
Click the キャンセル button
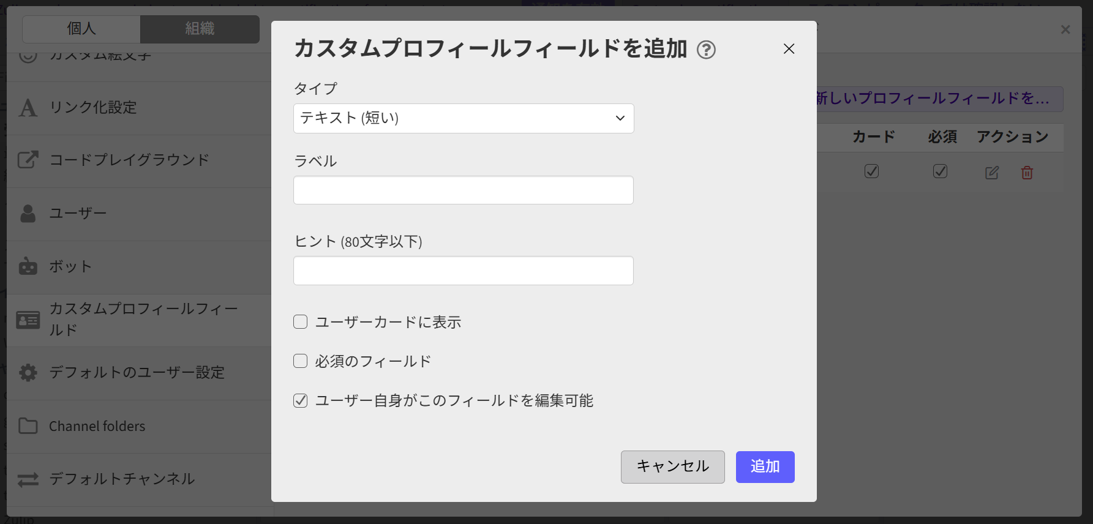(673, 467)
